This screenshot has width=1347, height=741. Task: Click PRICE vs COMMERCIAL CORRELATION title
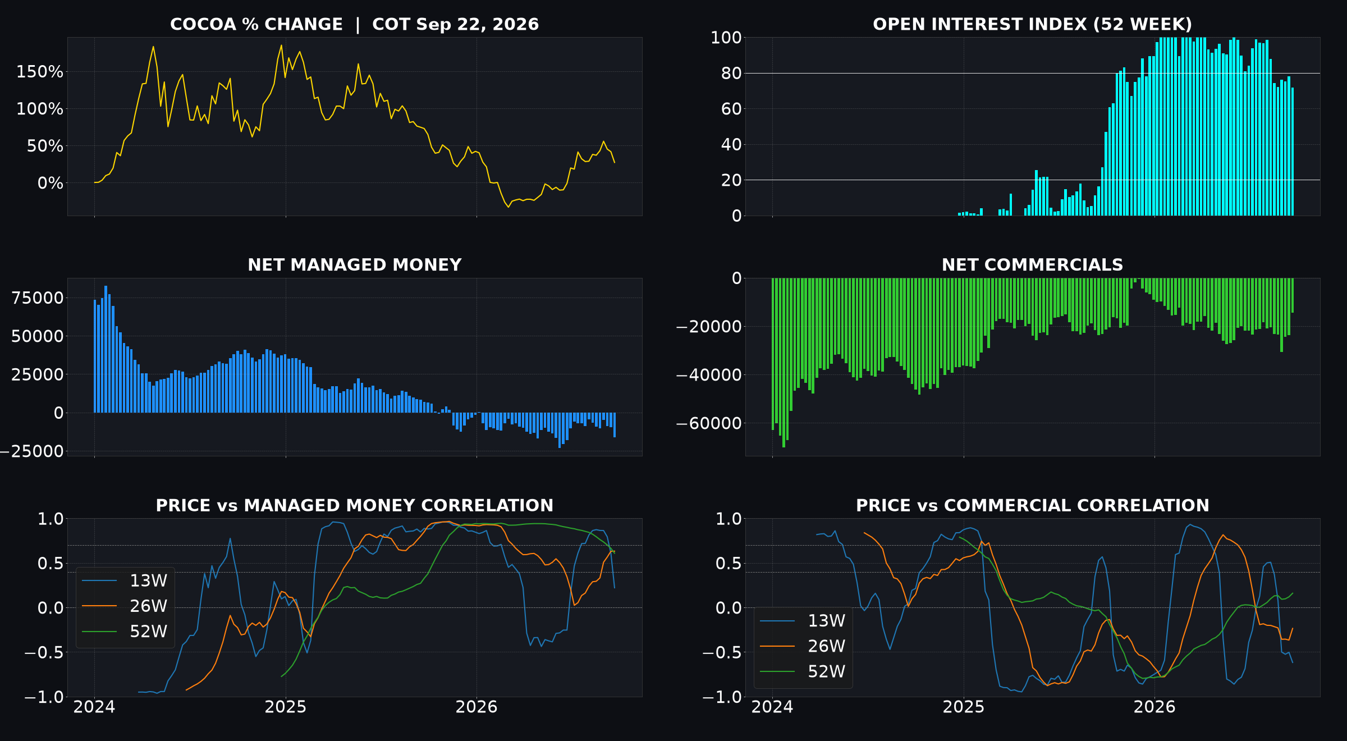tap(1032, 506)
